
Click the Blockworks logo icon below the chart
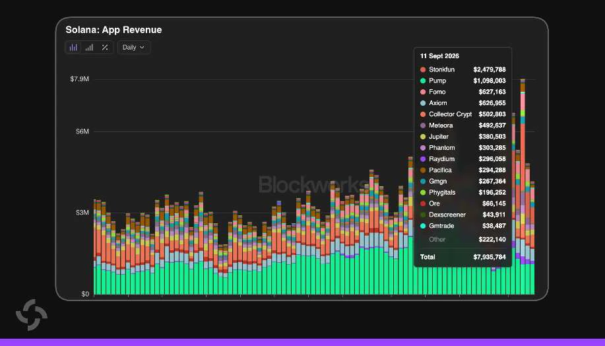point(32,315)
